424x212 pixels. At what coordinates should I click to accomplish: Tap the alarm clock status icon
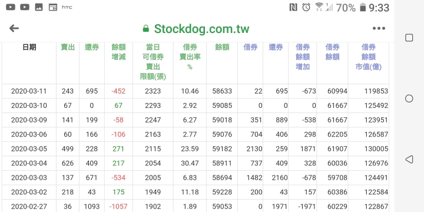click(x=306, y=7)
